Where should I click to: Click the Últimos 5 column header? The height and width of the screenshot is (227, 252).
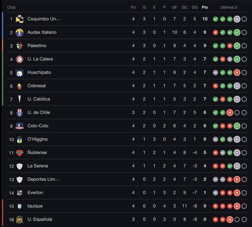[x=229, y=7]
